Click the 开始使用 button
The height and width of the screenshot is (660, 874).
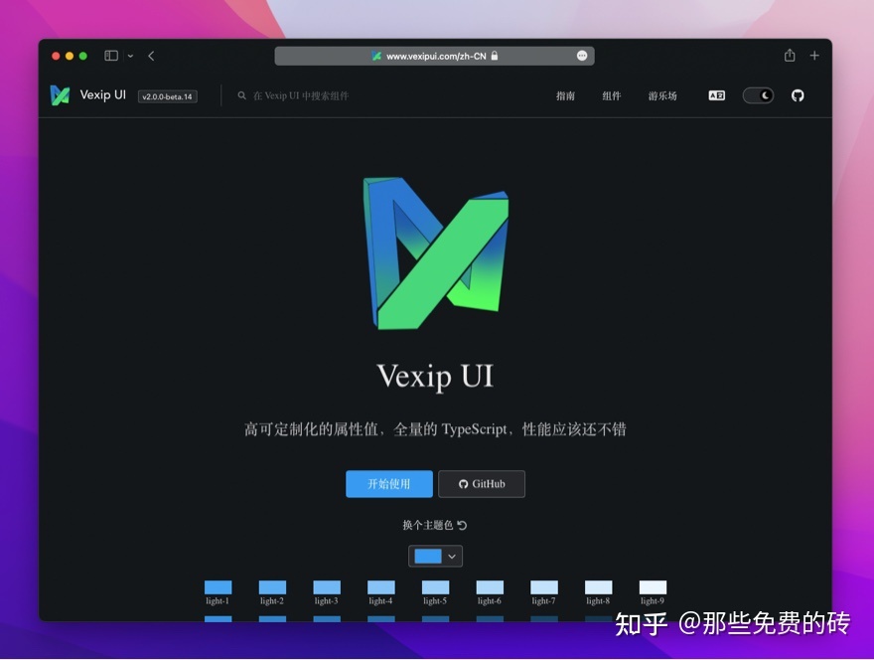(x=389, y=484)
